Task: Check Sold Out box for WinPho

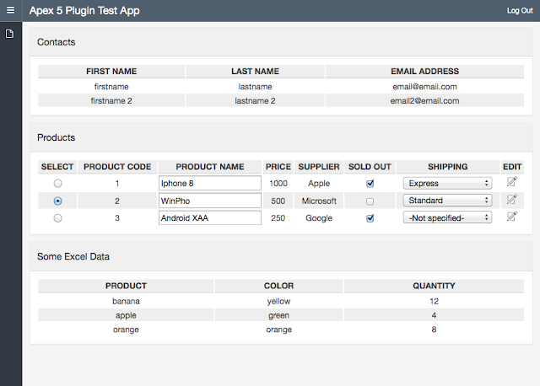Action: 370,201
